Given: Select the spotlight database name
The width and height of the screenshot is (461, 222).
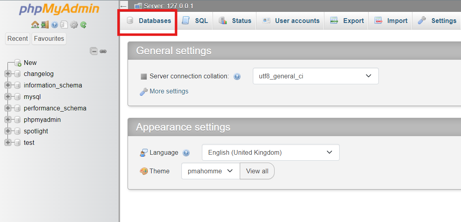Looking at the screenshot, I should [x=36, y=131].
